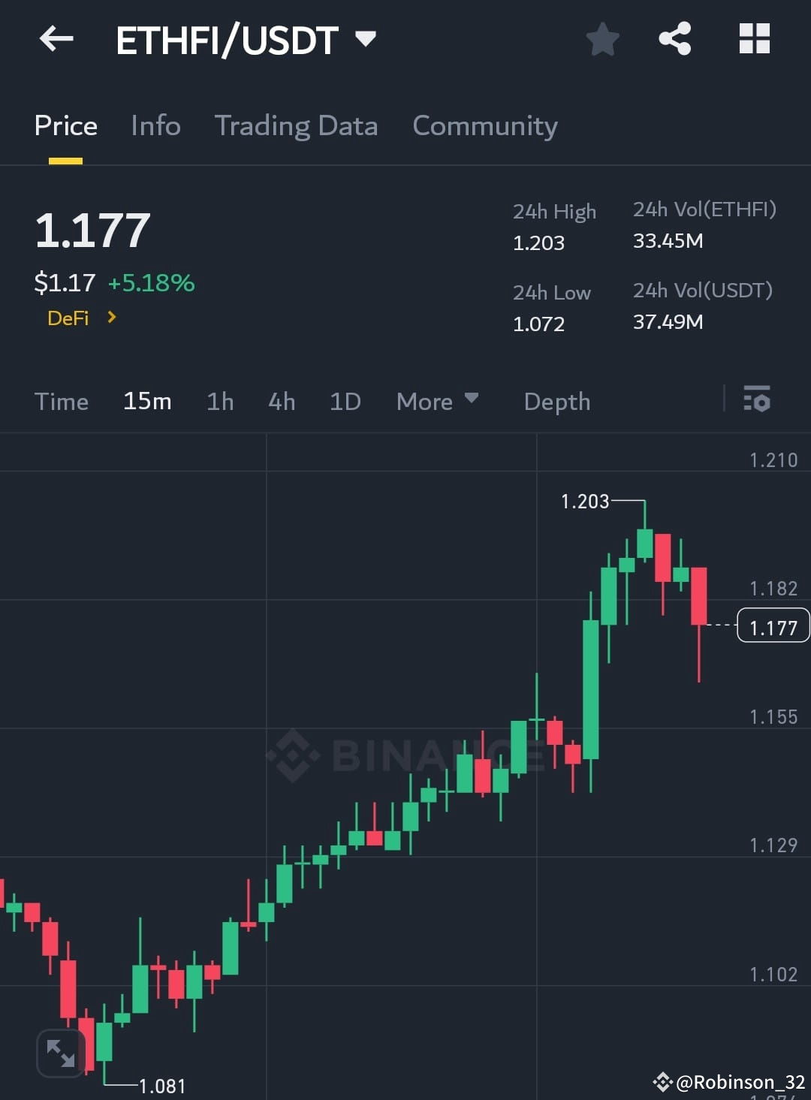Open chart indicator settings icon
Image resolution: width=811 pixels, height=1100 pixels.
(756, 401)
